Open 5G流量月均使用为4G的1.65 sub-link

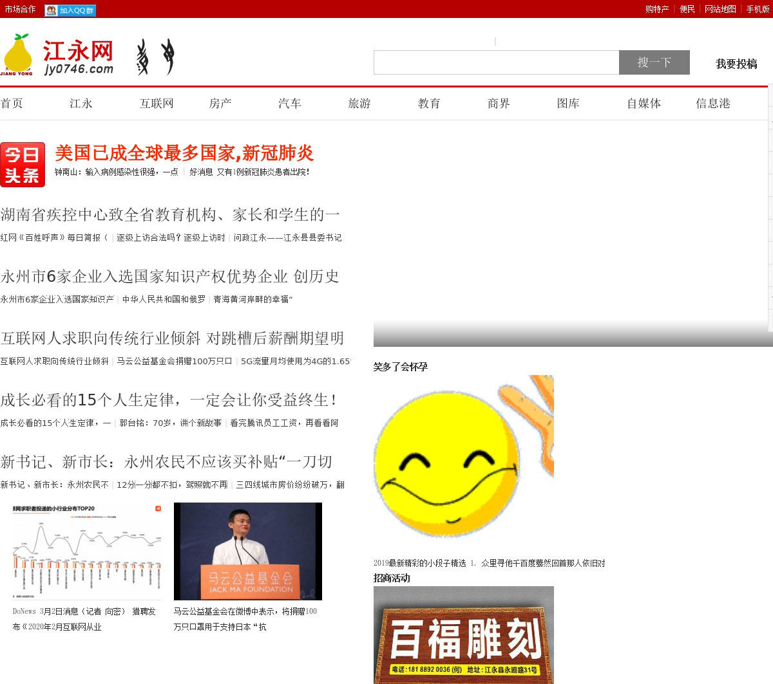click(x=296, y=362)
